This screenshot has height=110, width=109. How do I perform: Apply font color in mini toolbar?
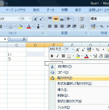click(86, 56)
